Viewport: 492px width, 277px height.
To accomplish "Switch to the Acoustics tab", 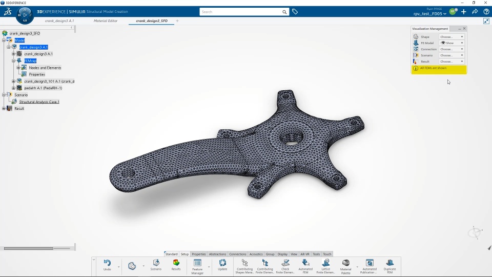I will click(x=256, y=254).
